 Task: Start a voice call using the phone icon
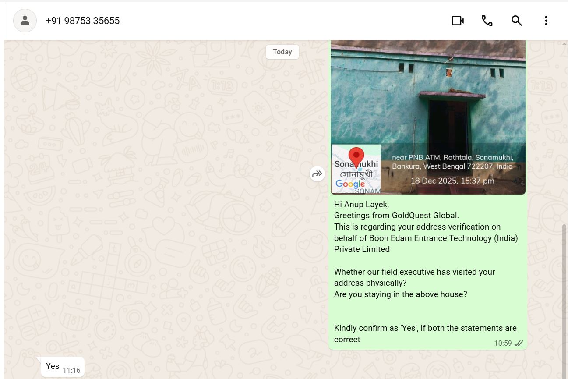pos(487,21)
